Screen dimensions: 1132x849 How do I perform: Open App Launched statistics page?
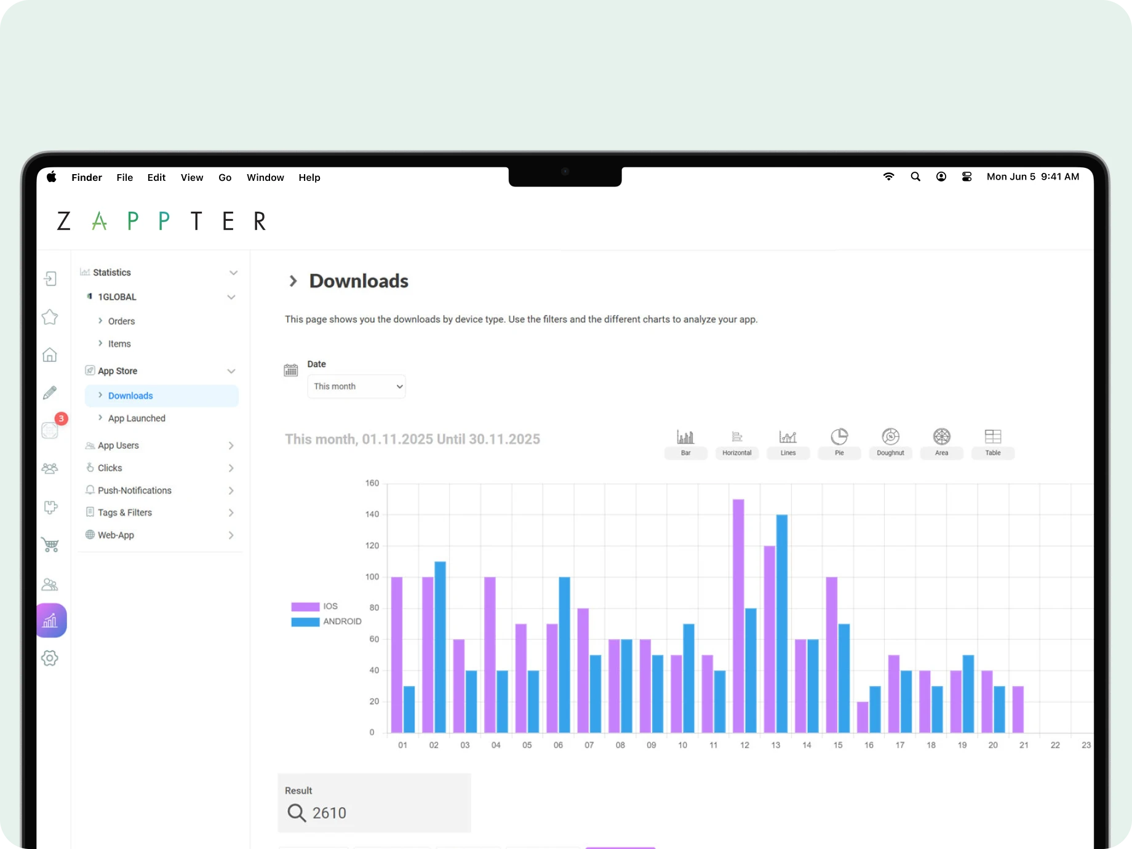coord(137,418)
